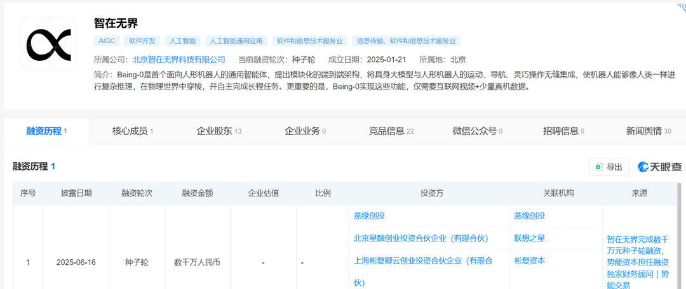
Task: Click the 企业估值 column header
Action: click(264, 193)
